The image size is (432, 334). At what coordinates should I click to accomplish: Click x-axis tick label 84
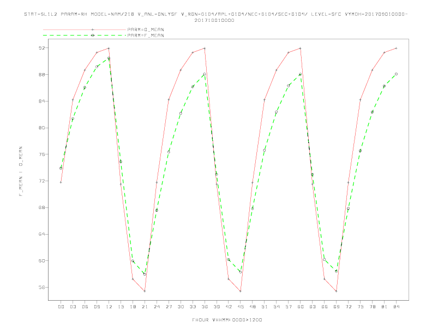pyautogui.click(x=397, y=307)
